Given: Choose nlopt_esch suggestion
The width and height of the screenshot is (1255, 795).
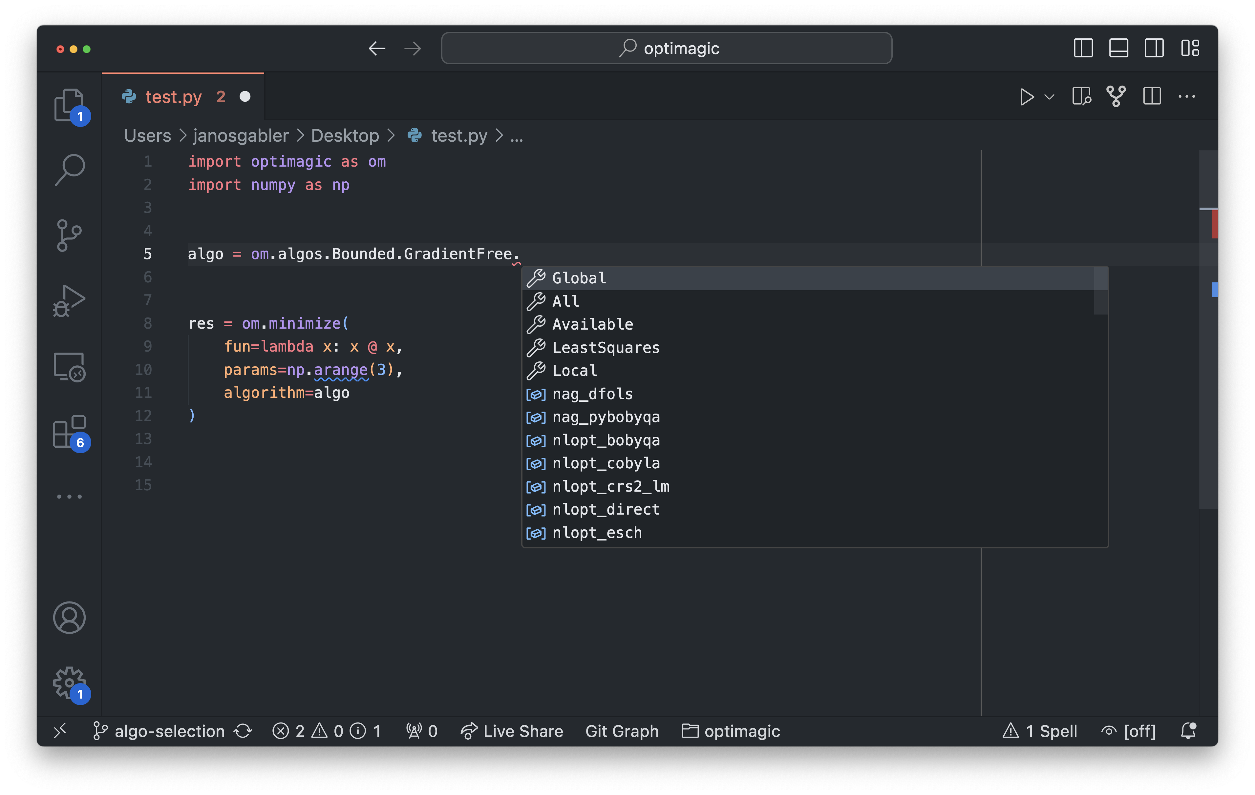Looking at the screenshot, I should [x=815, y=532].
